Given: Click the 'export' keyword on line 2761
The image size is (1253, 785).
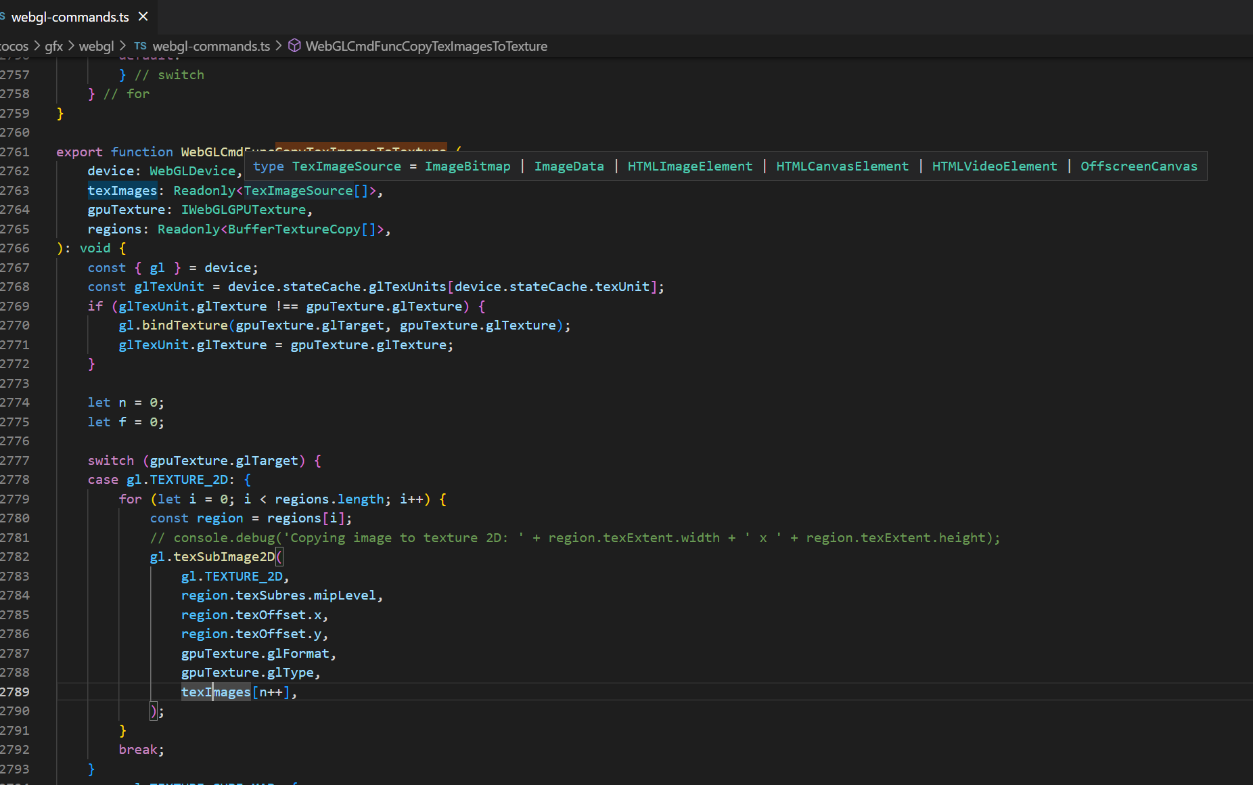Looking at the screenshot, I should (x=80, y=152).
